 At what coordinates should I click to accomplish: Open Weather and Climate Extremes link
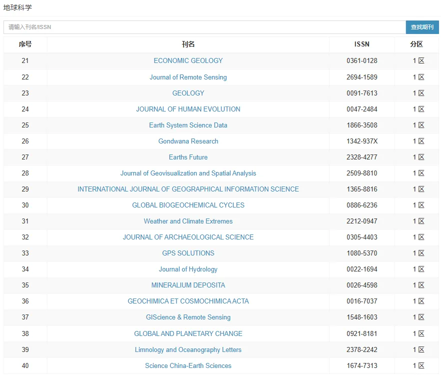point(188,221)
